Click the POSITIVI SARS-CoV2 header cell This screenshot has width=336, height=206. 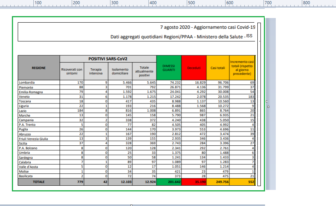108,59
